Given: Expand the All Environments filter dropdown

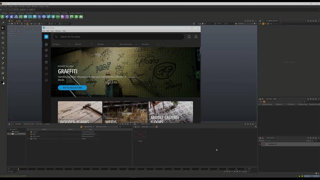Looking at the screenshot, I should click(128, 44).
